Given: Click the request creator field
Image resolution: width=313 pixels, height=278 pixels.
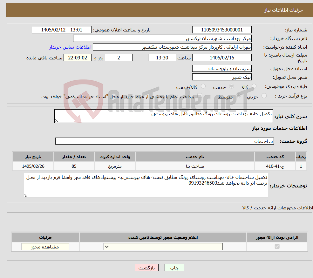Looking at the screenshot, I should click(172, 47).
